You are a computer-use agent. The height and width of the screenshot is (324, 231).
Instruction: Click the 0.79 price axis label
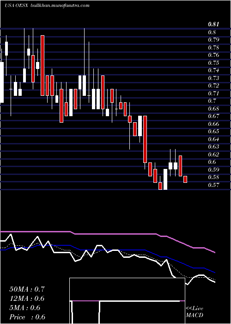click(x=213, y=40)
